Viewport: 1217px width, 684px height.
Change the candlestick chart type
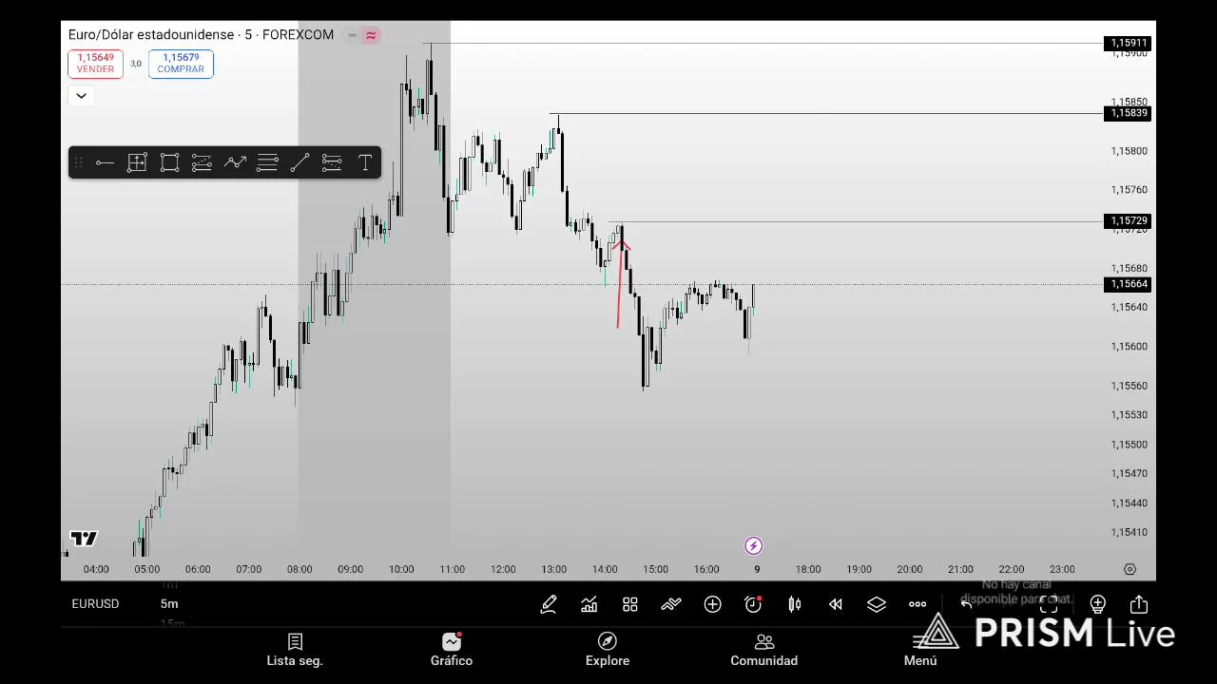coord(794,604)
